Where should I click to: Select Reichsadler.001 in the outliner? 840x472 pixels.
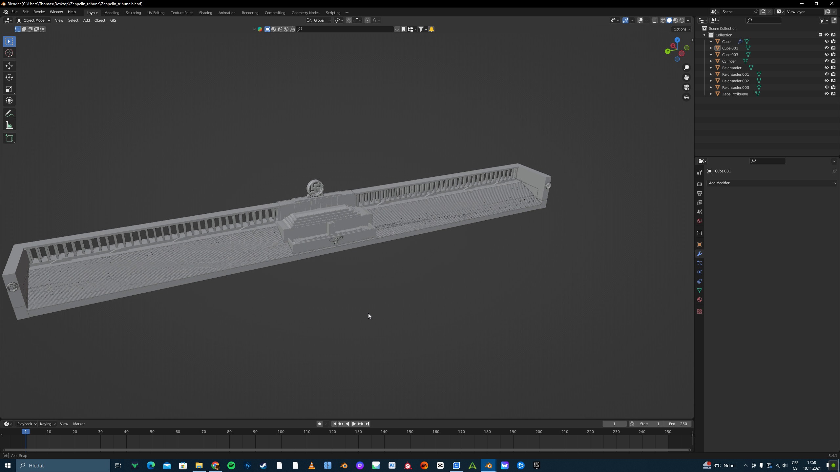coord(735,74)
